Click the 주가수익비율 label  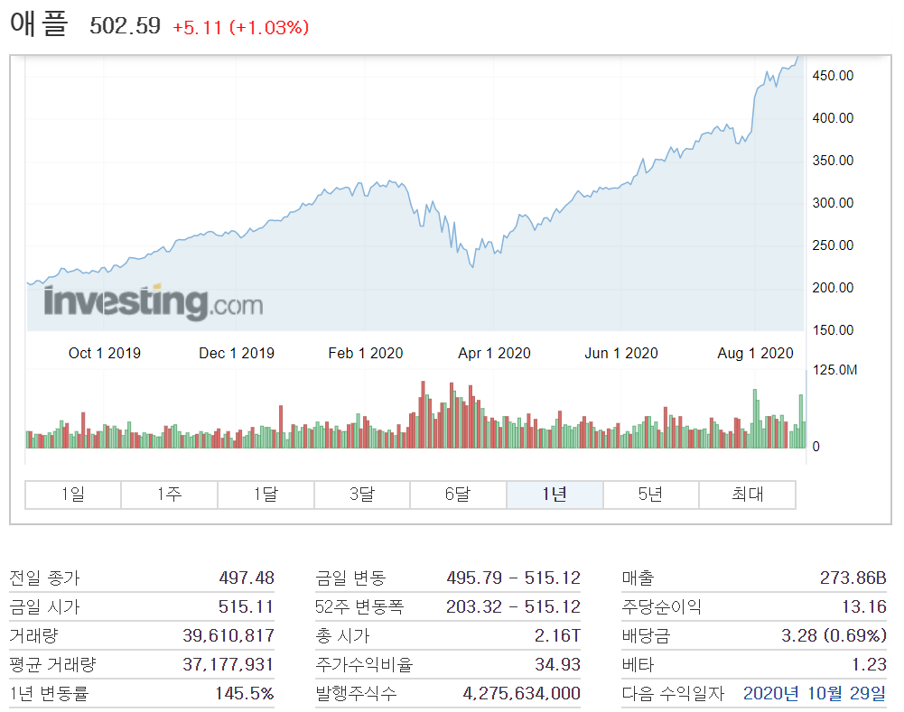pyautogui.click(x=364, y=664)
